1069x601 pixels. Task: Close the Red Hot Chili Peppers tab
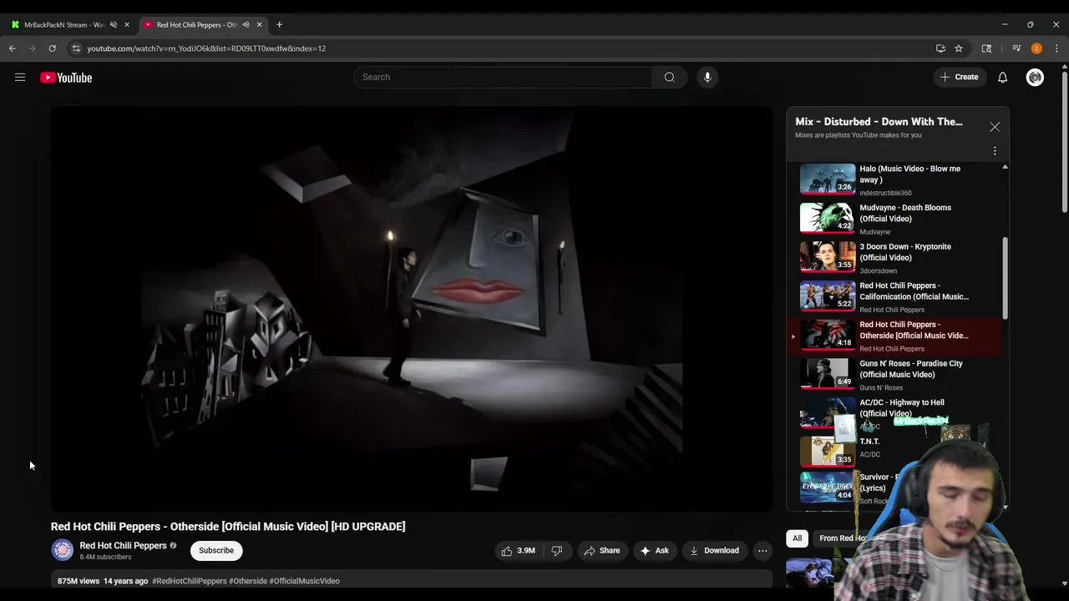tap(259, 24)
